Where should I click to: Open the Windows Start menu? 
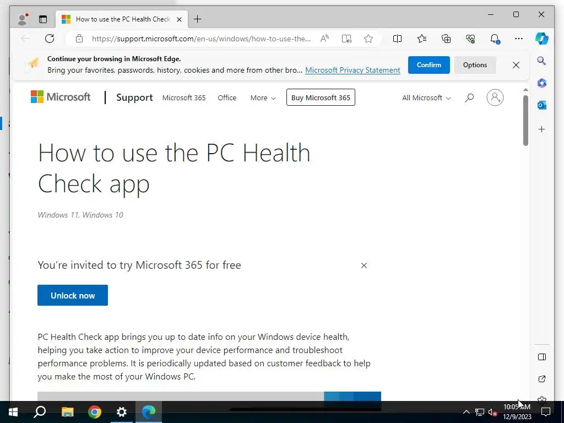click(13, 412)
